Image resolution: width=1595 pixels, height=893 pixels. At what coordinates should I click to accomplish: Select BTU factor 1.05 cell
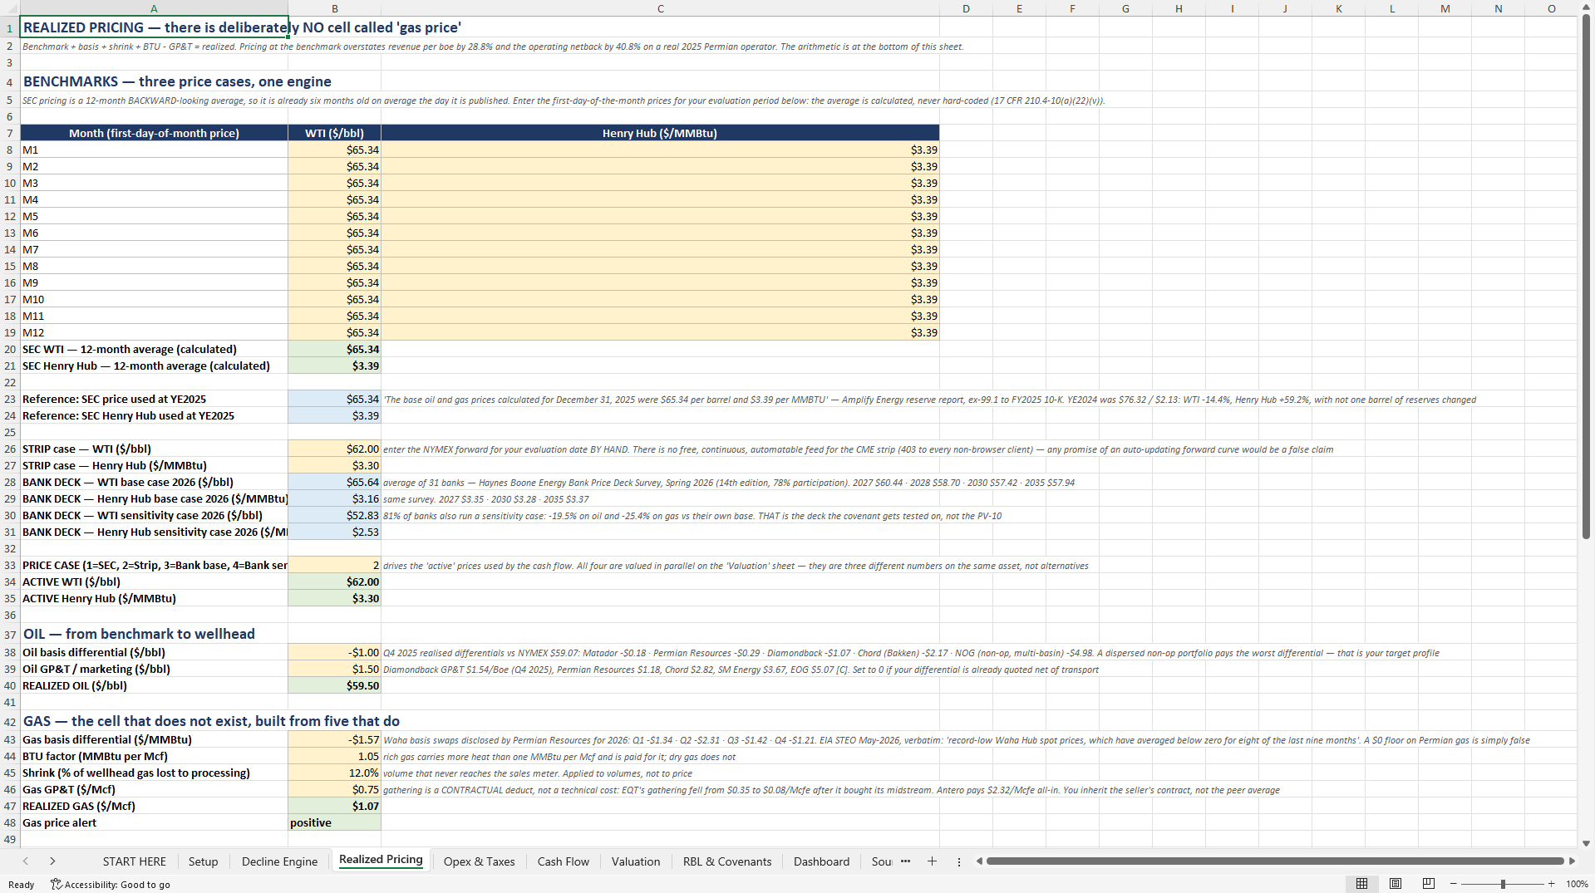(334, 756)
